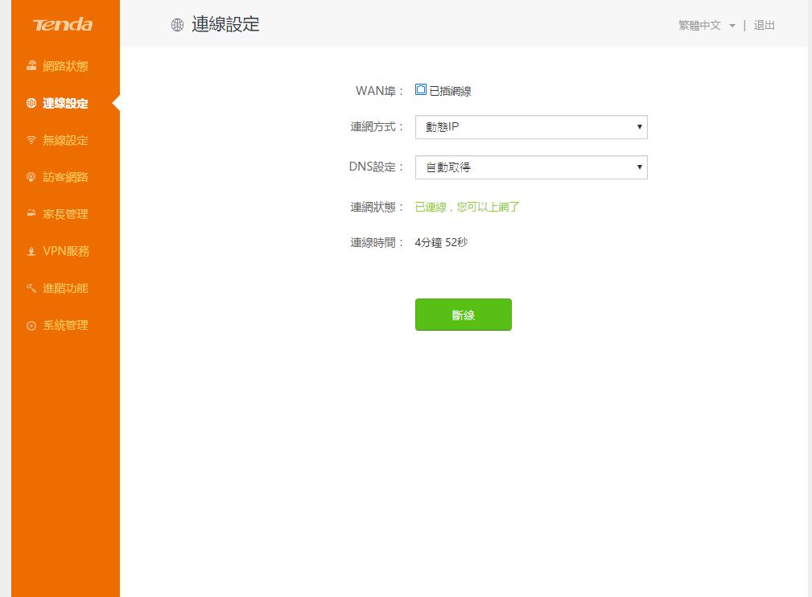Click the 系統管理 gear icon in sidebar
Screen dimensions: 812x597
(x=31, y=325)
